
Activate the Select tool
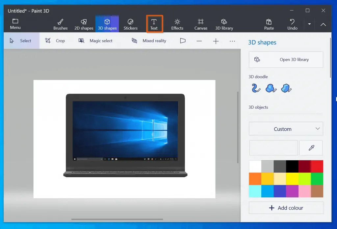tap(22, 40)
